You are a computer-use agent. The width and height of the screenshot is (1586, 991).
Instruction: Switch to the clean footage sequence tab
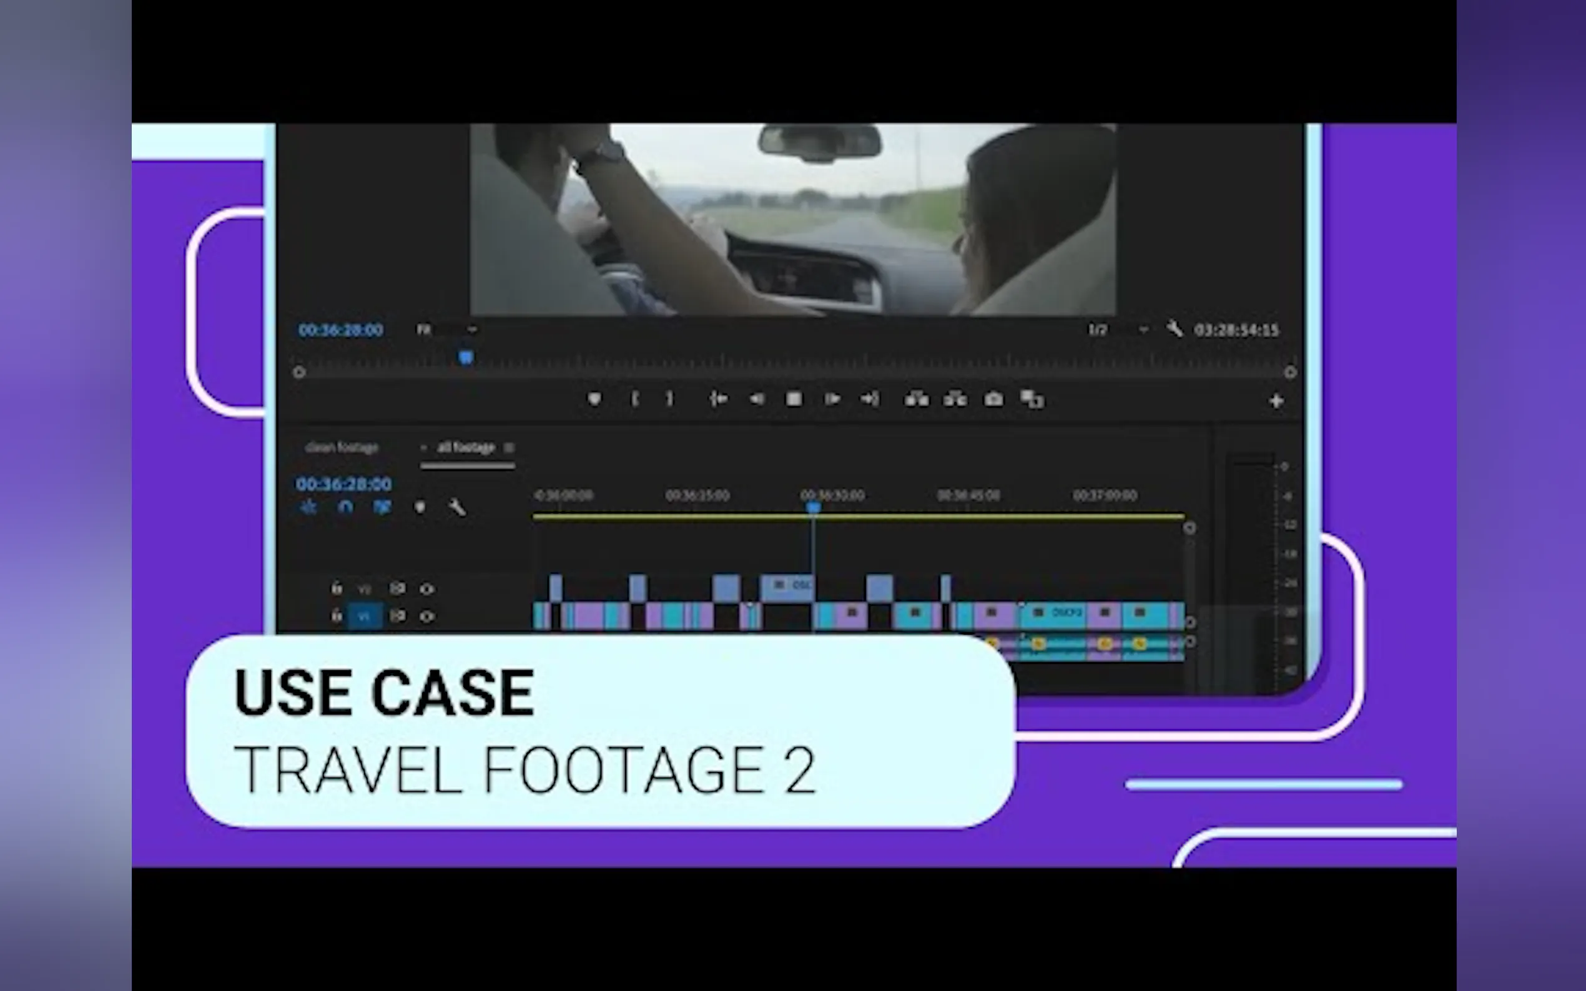[342, 447]
